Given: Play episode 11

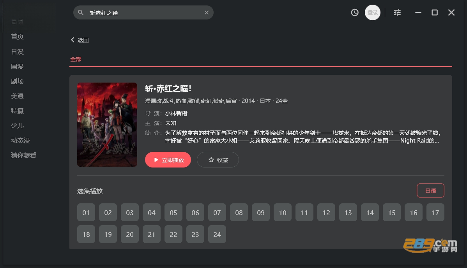Looking at the screenshot, I should pos(304,213).
